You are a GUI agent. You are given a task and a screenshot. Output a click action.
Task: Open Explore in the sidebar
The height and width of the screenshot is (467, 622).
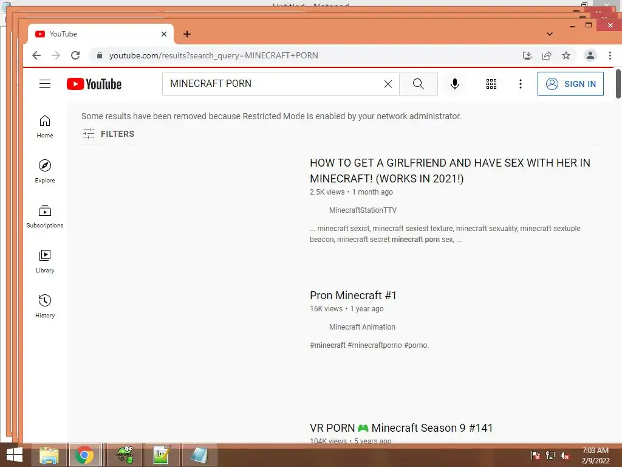pyautogui.click(x=45, y=171)
